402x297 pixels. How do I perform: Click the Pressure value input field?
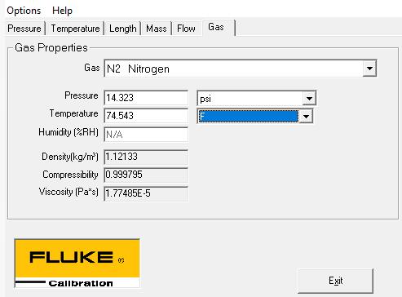click(x=146, y=98)
